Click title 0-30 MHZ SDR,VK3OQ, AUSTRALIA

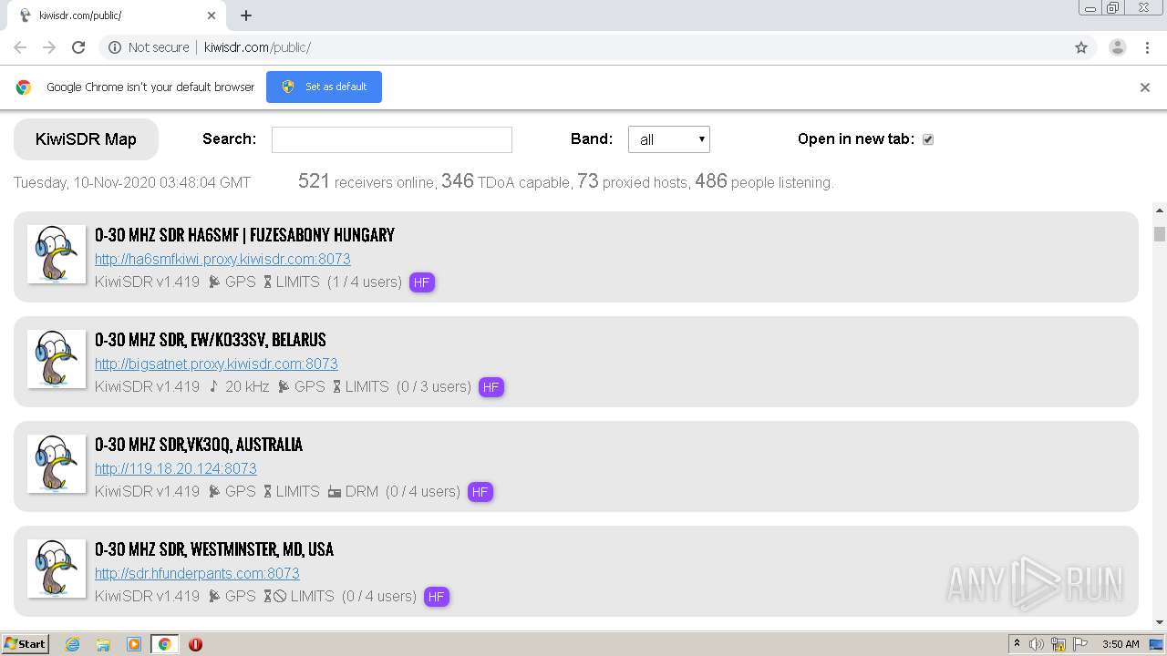click(x=199, y=445)
